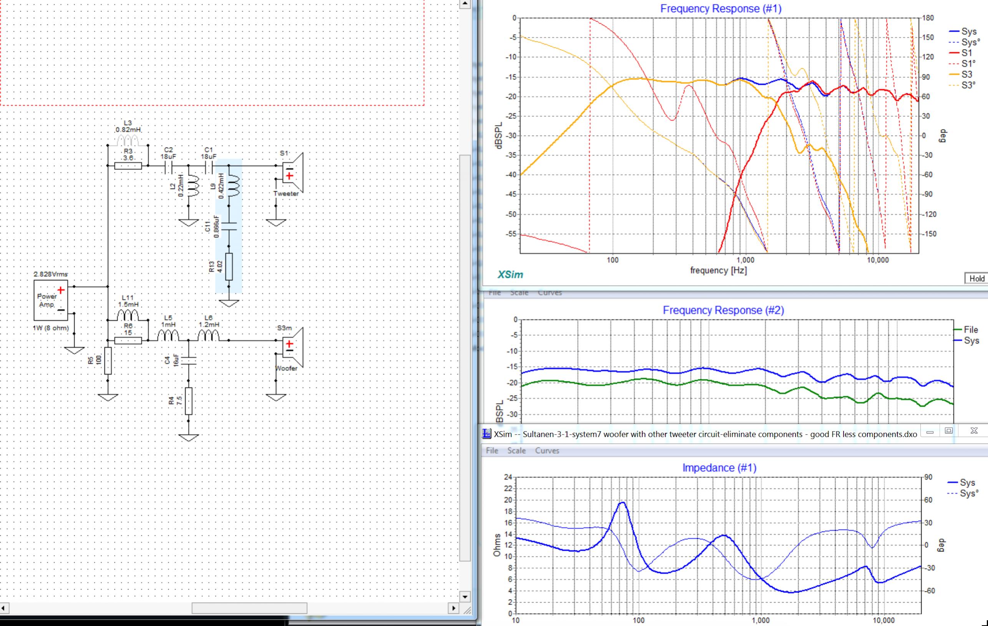This screenshot has width=988, height=626.
Task: Open Curves menu in Impedance window
Action: tap(547, 450)
